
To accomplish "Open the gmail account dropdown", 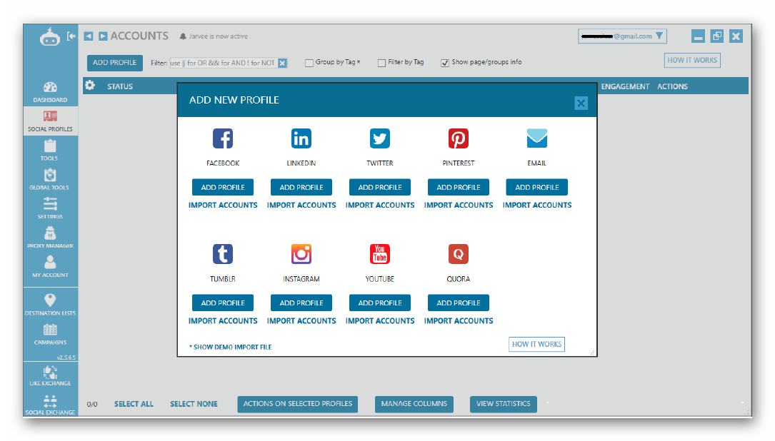I will pyautogui.click(x=622, y=36).
